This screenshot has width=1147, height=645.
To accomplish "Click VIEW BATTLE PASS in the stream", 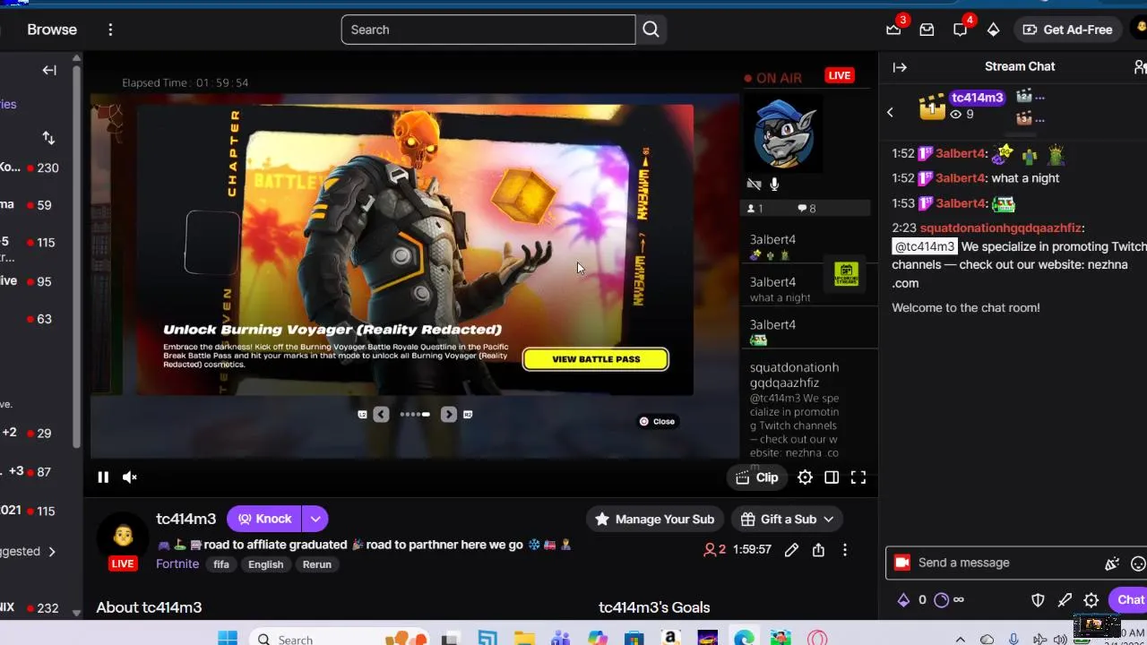I will pyautogui.click(x=596, y=359).
